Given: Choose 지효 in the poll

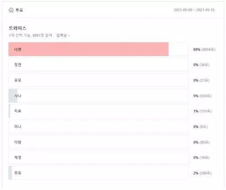Looking at the screenshot, I should (x=98, y=111).
